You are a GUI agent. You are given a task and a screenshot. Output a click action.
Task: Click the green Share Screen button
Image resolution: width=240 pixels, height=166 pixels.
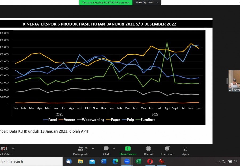(x=128, y=150)
